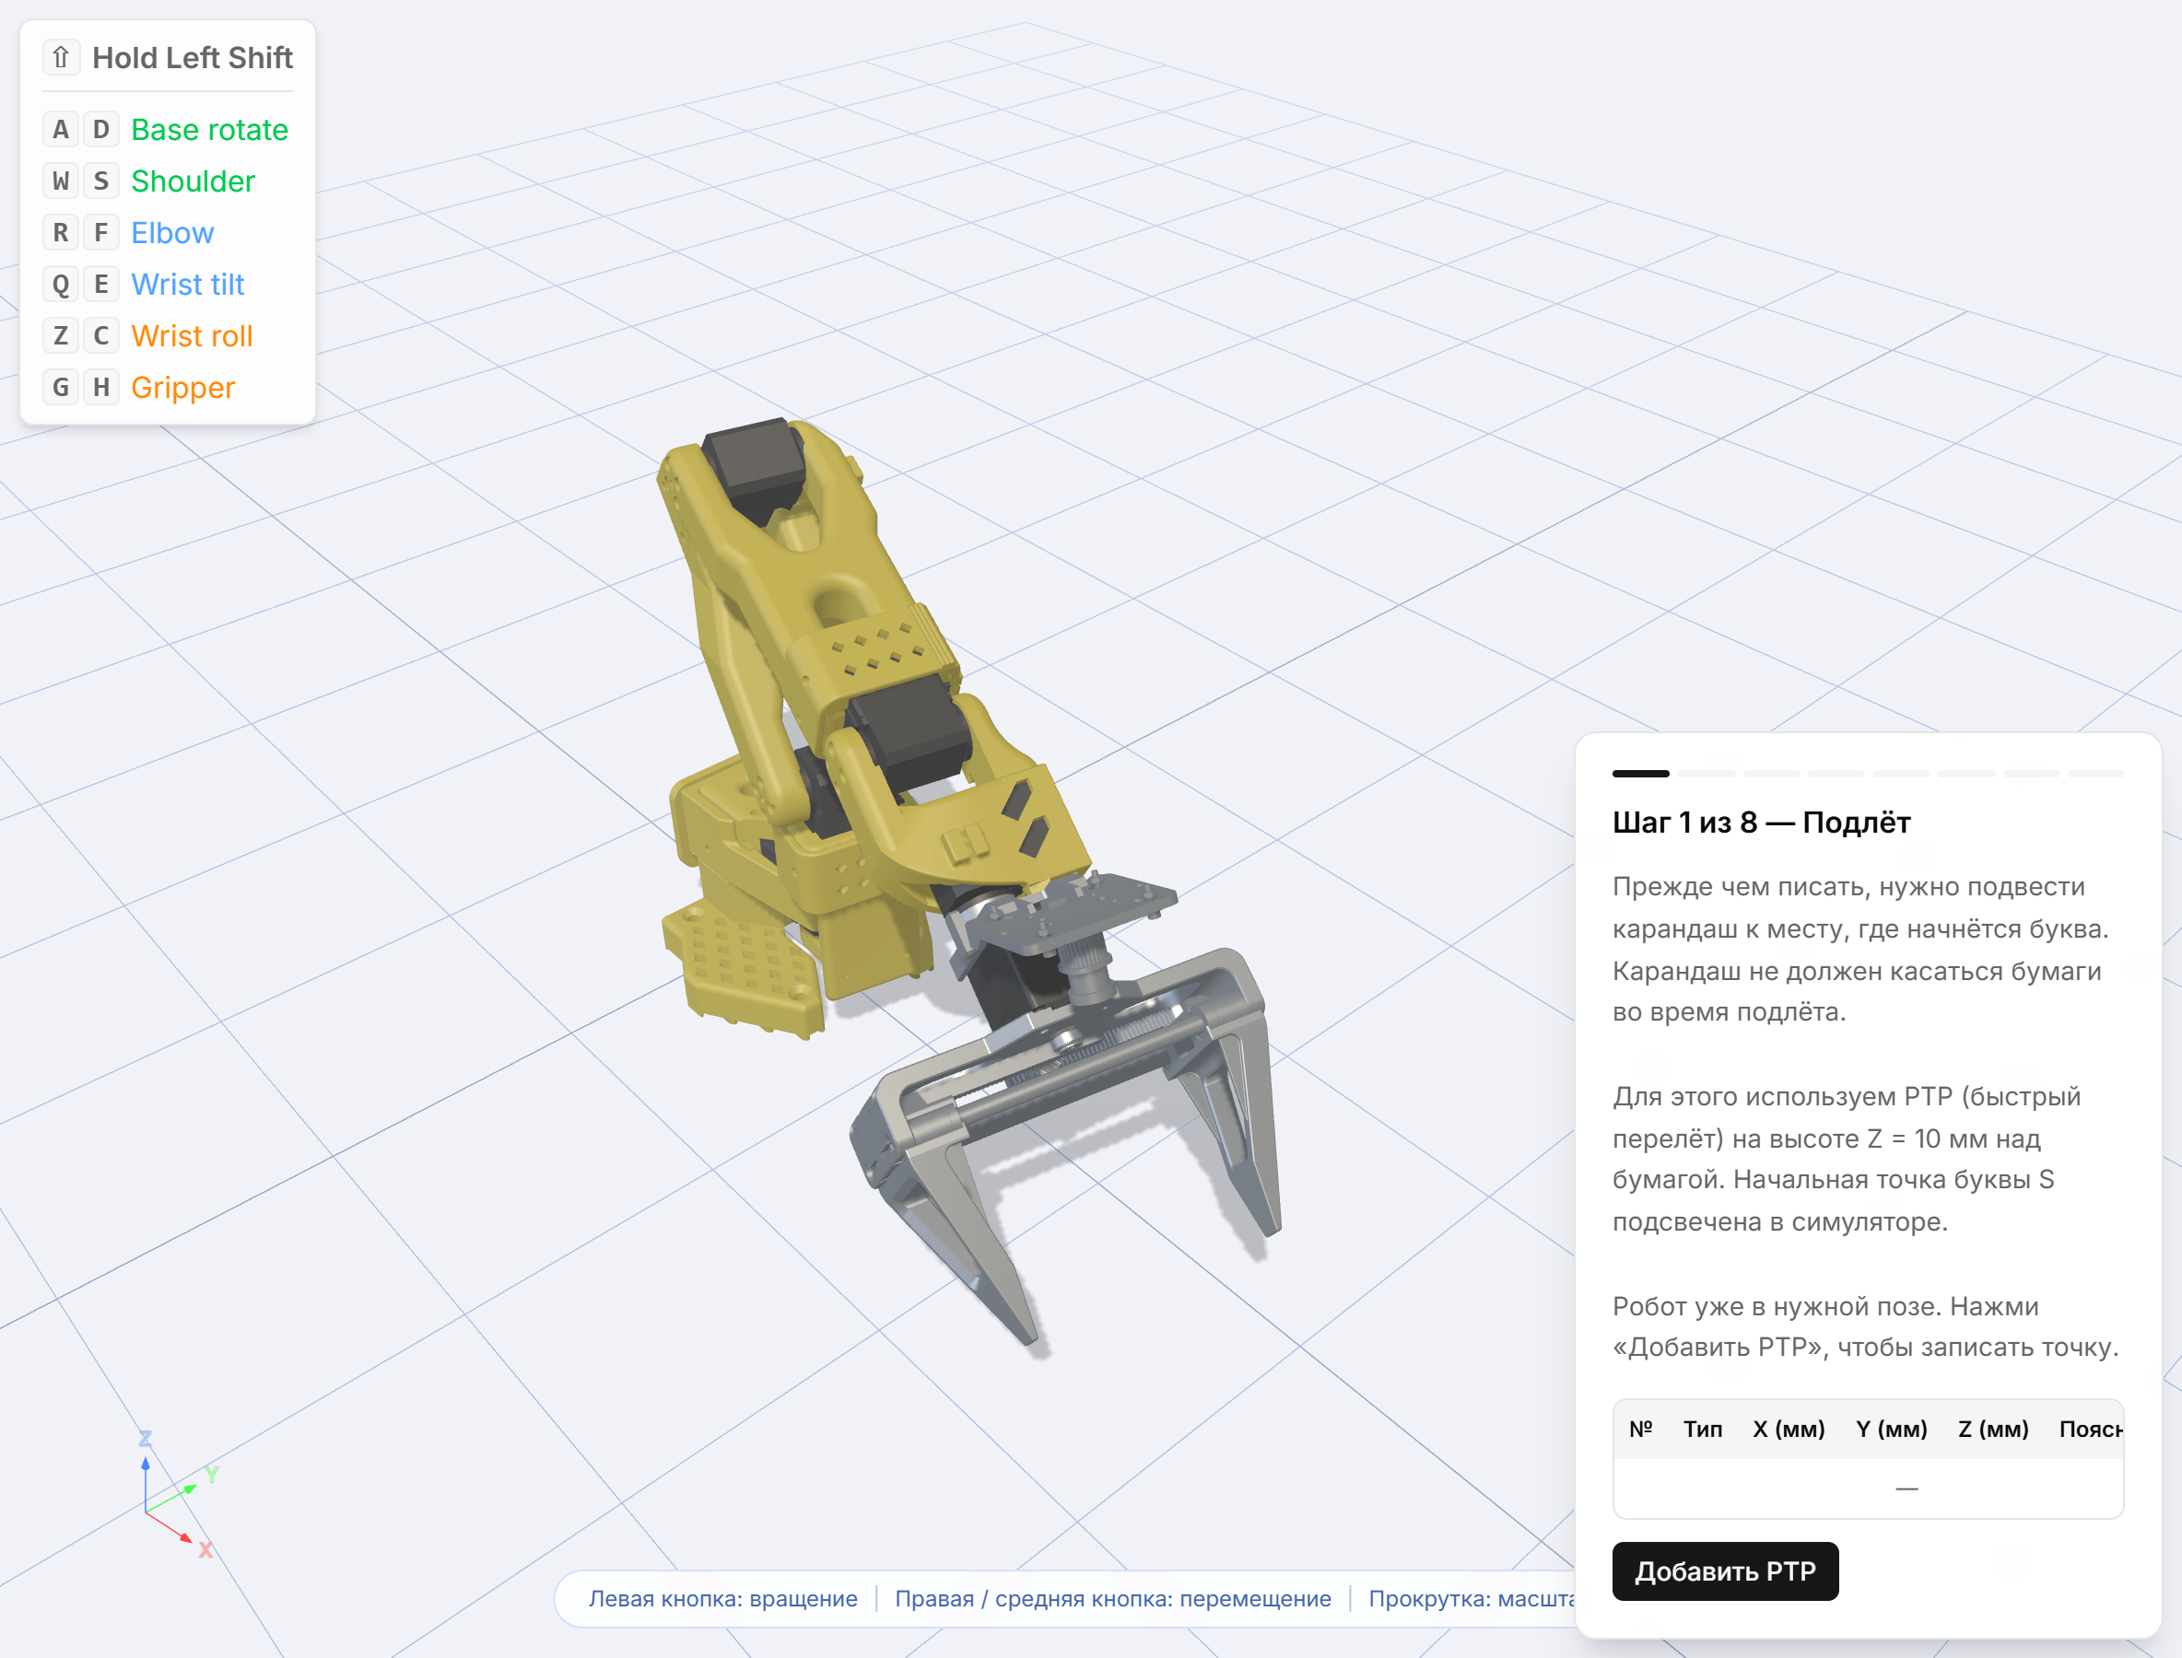Image resolution: width=2182 pixels, height=1658 pixels.
Task: Select the "Wrist roll" joint label
Action: coord(193,335)
